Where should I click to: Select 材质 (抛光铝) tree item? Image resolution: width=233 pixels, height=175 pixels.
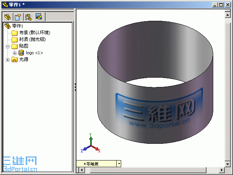click(x=32, y=39)
